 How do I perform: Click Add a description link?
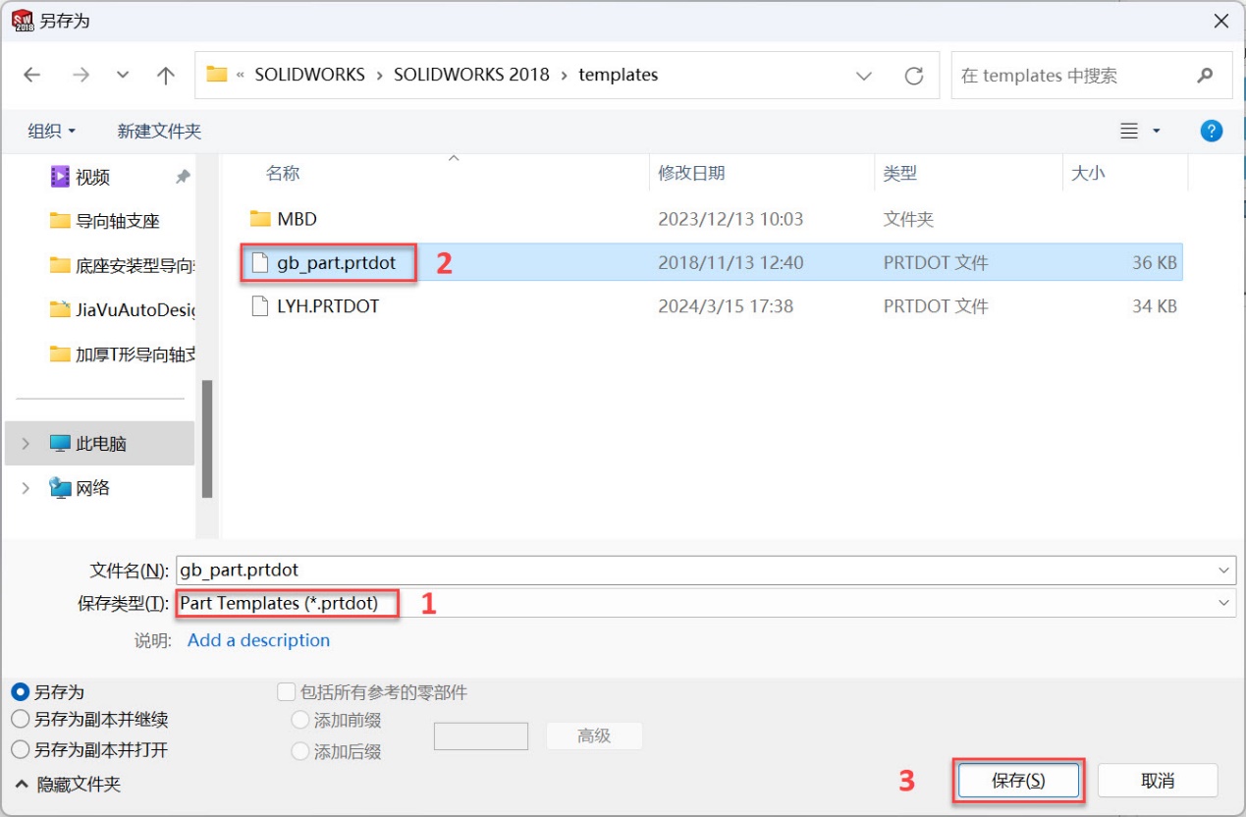click(258, 640)
